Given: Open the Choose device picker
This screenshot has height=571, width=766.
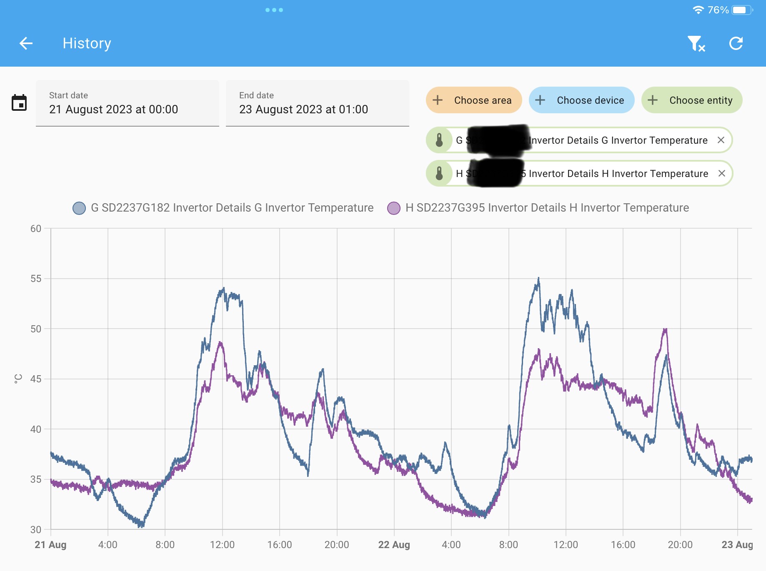Looking at the screenshot, I should 582,100.
